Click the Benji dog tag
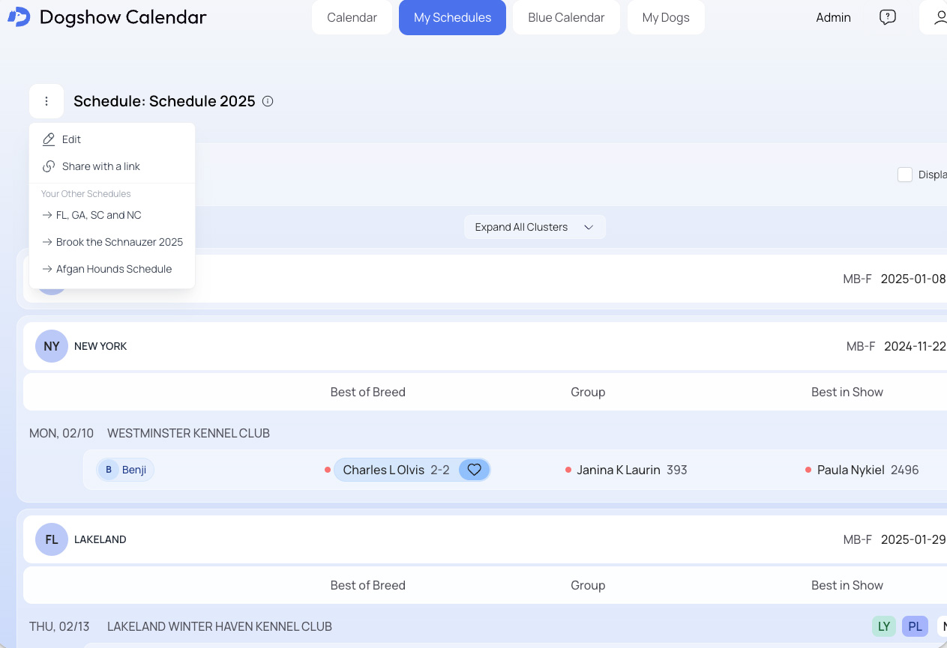Image resolution: width=947 pixels, height=648 pixels. click(x=126, y=470)
